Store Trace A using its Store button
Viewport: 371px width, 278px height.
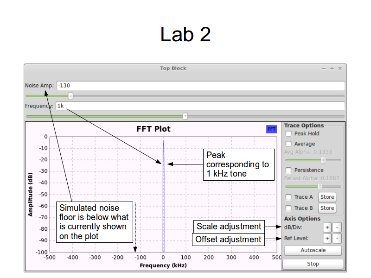(327, 197)
